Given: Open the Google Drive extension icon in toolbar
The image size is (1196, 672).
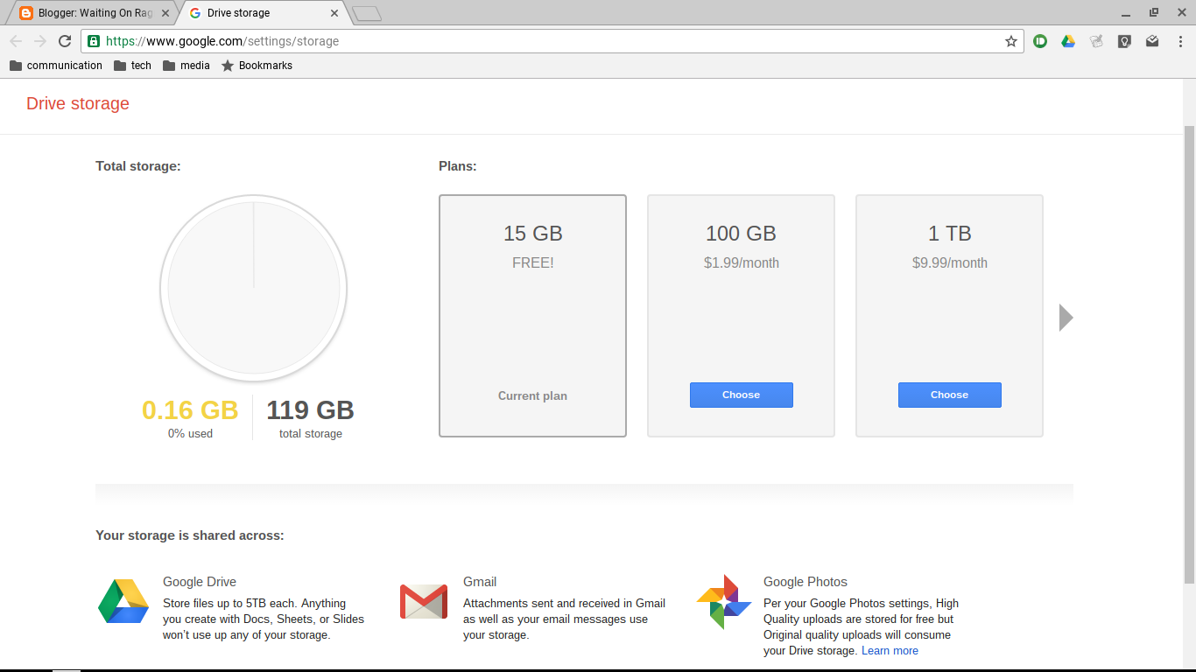Looking at the screenshot, I should [1068, 41].
